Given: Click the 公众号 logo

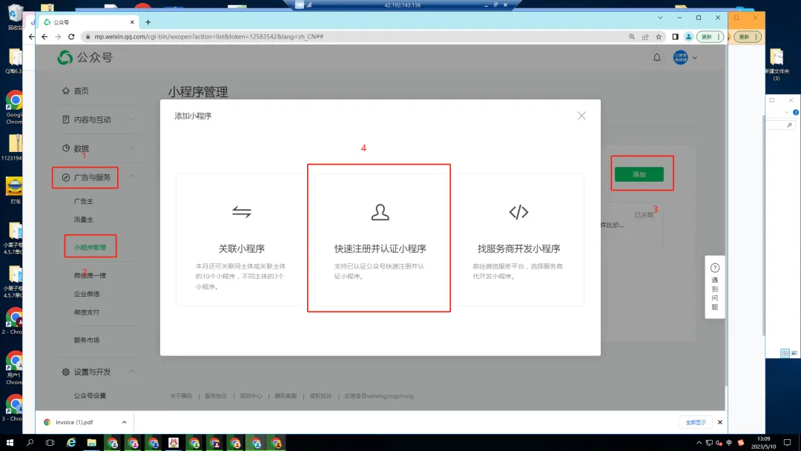Looking at the screenshot, I should pos(85,57).
